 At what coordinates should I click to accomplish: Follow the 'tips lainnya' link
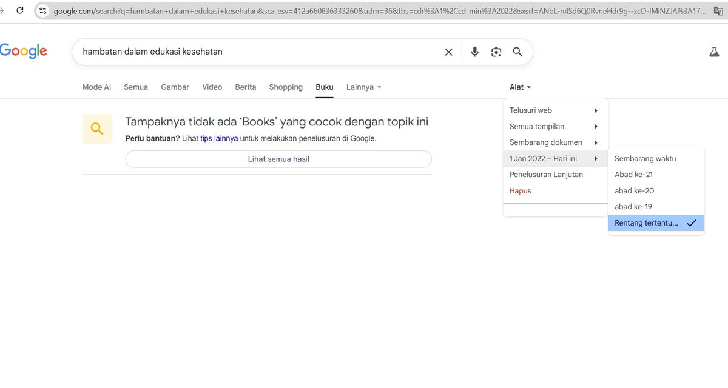pyautogui.click(x=216, y=138)
